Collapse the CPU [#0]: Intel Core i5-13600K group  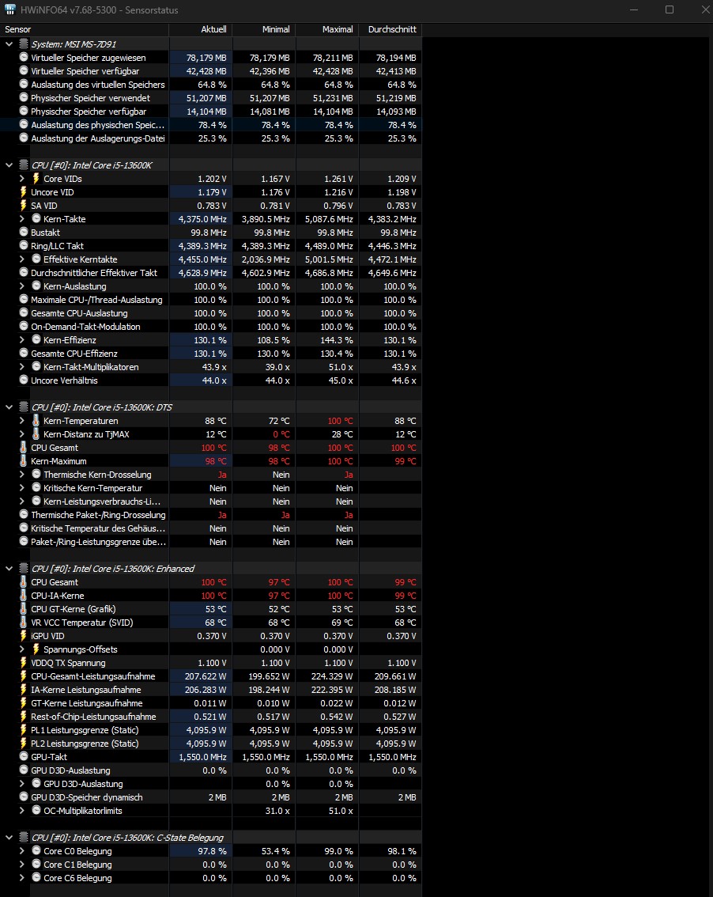point(9,165)
